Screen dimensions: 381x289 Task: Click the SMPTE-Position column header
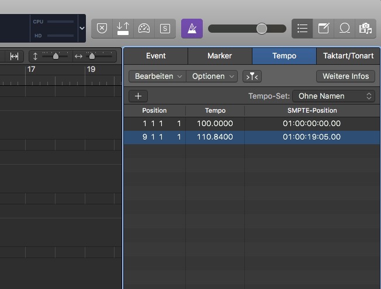[x=312, y=110]
